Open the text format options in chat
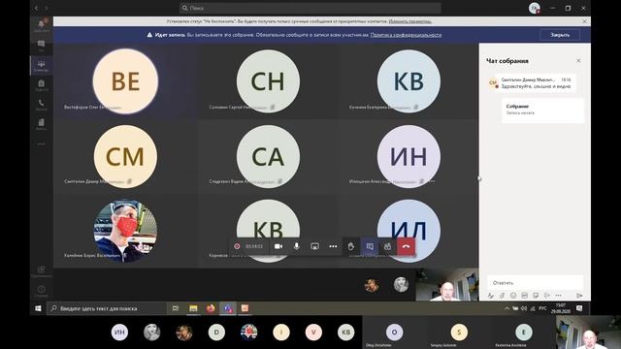Viewport: 621px width, 349px height. (491, 296)
